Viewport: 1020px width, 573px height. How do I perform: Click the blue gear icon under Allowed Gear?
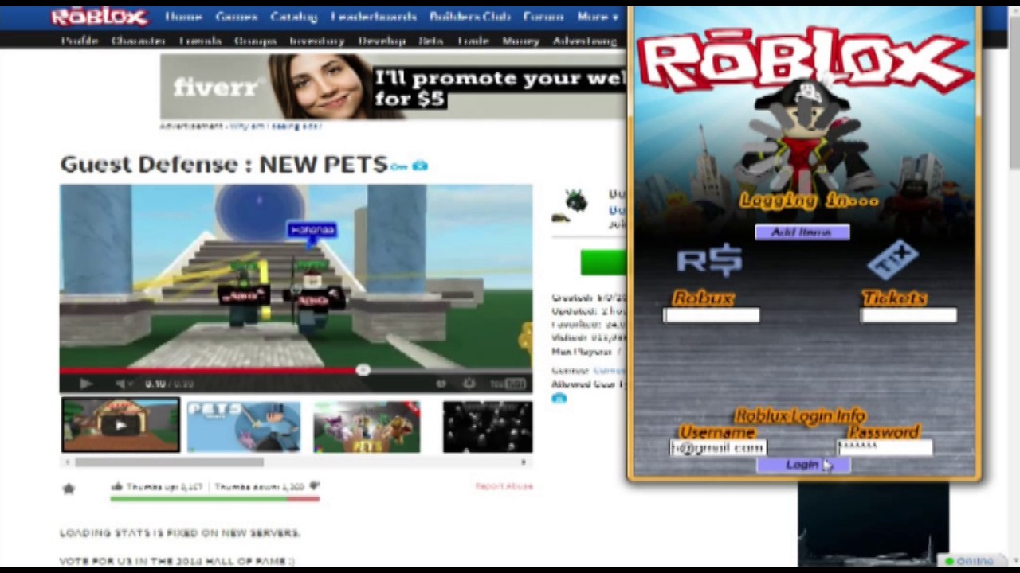559,398
